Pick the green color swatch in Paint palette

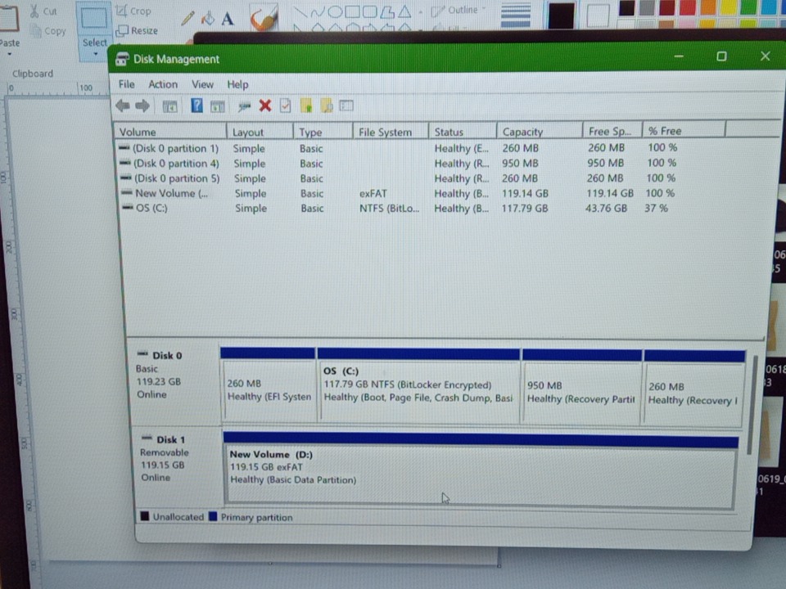tap(748, 7)
